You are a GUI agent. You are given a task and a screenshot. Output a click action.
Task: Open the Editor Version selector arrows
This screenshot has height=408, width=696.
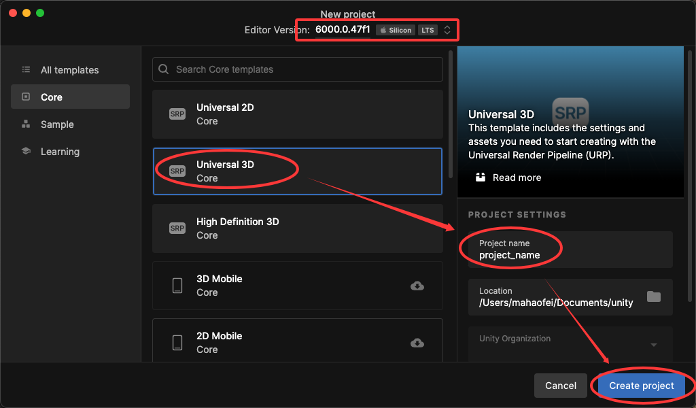pos(447,30)
